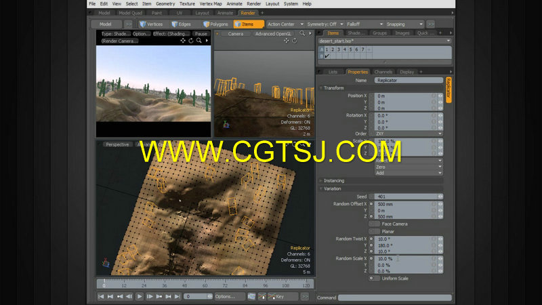
Task: Select Items selection mode
Action: pos(248,24)
